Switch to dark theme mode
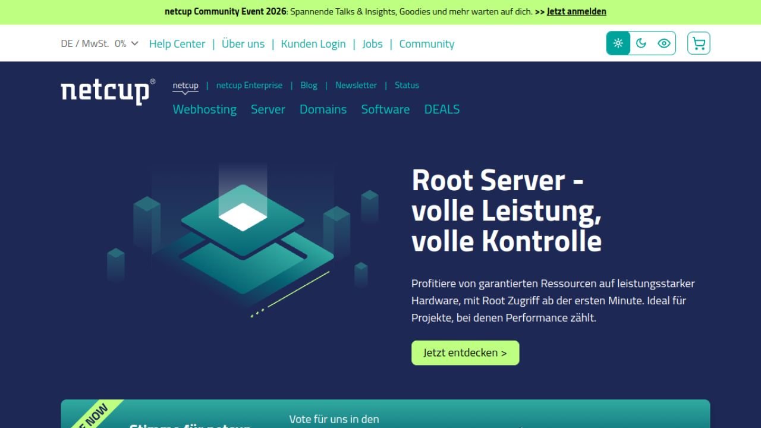 pyautogui.click(x=641, y=43)
